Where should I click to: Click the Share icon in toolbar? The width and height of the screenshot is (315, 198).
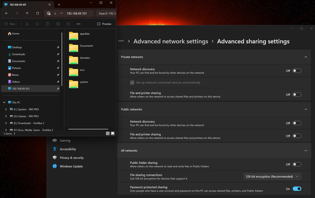(x=68, y=24)
